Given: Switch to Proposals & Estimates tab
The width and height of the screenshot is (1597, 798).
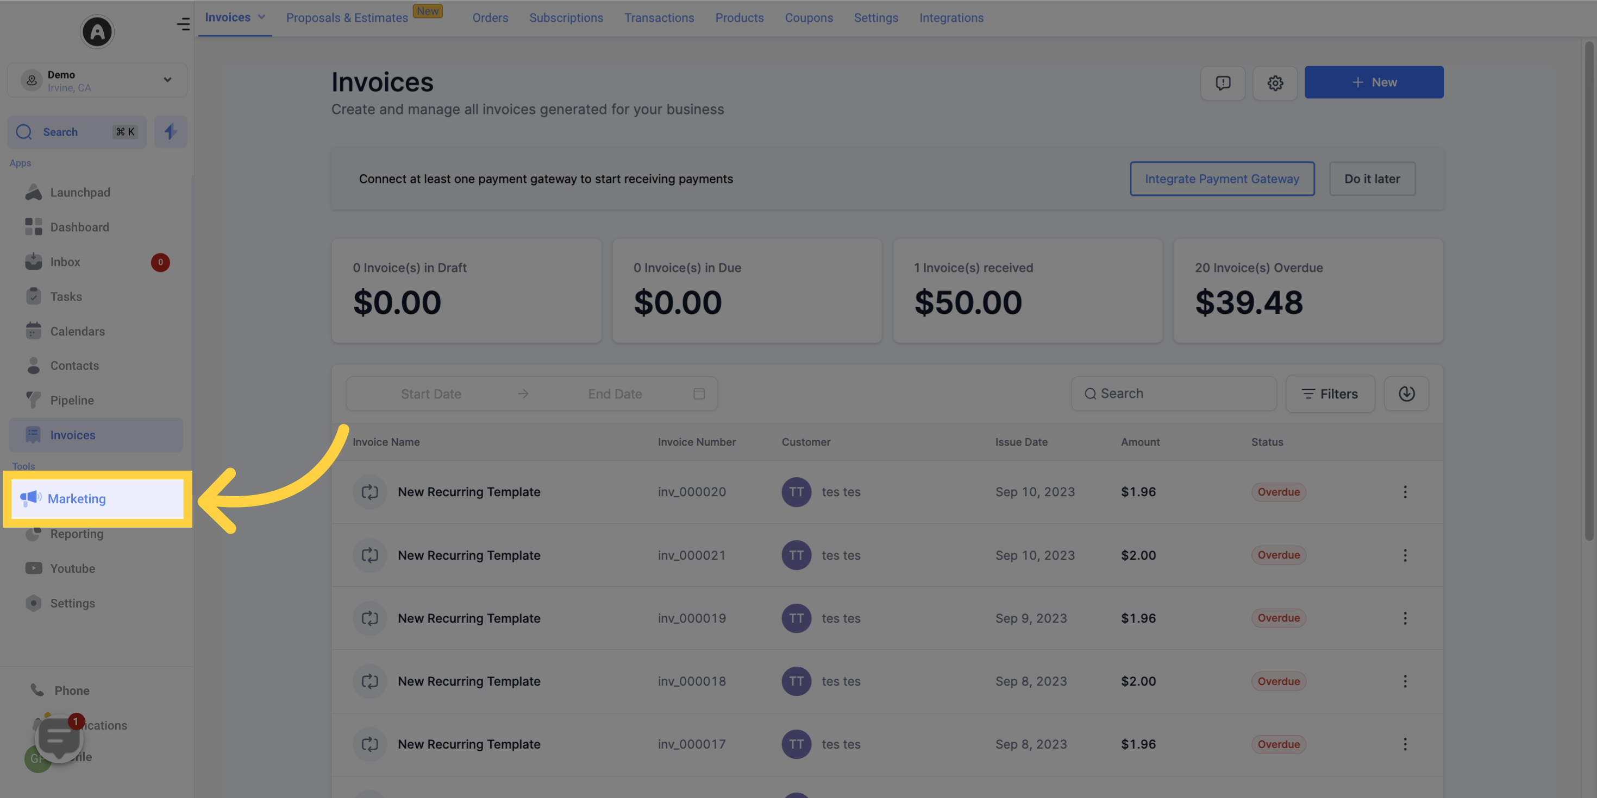Looking at the screenshot, I should point(347,18).
